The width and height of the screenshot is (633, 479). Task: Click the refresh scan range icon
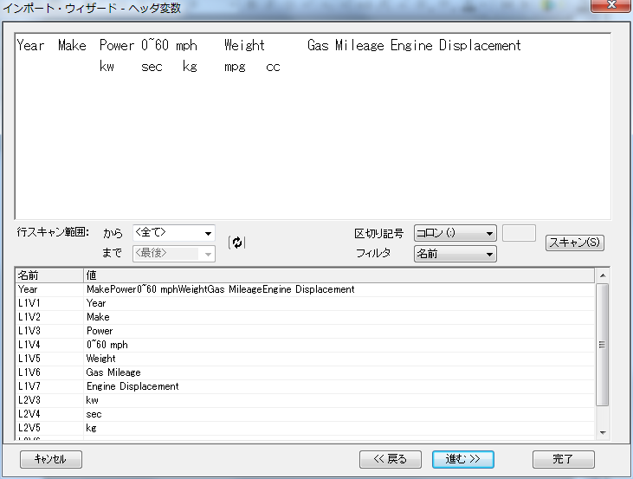click(237, 243)
